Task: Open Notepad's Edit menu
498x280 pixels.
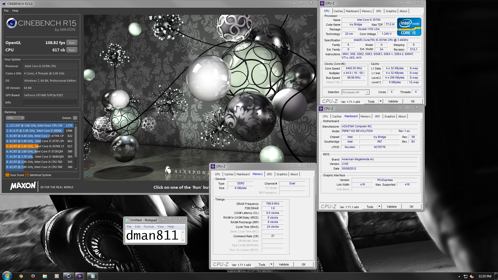Action: pos(138,227)
